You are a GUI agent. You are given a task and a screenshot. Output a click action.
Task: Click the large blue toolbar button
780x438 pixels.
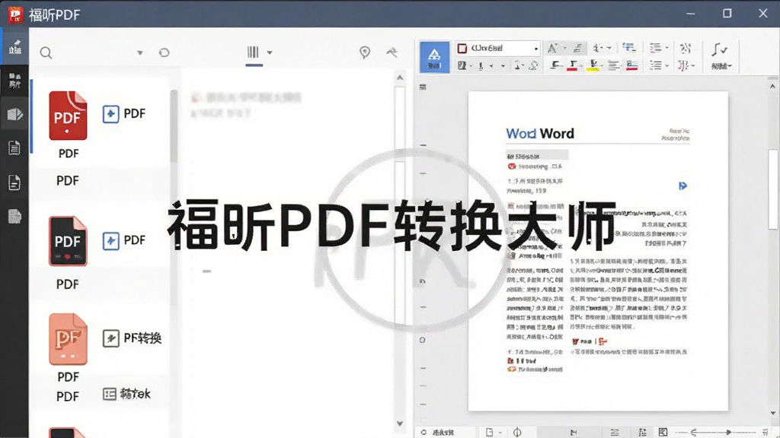point(434,57)
